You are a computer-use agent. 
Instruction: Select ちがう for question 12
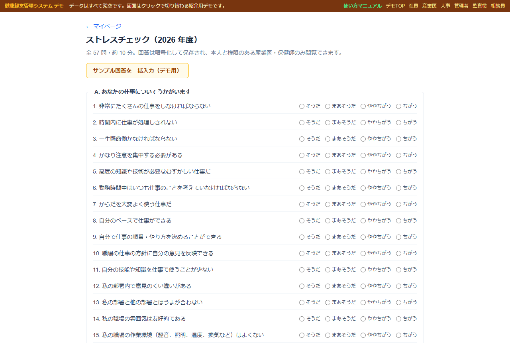[398, 286]
